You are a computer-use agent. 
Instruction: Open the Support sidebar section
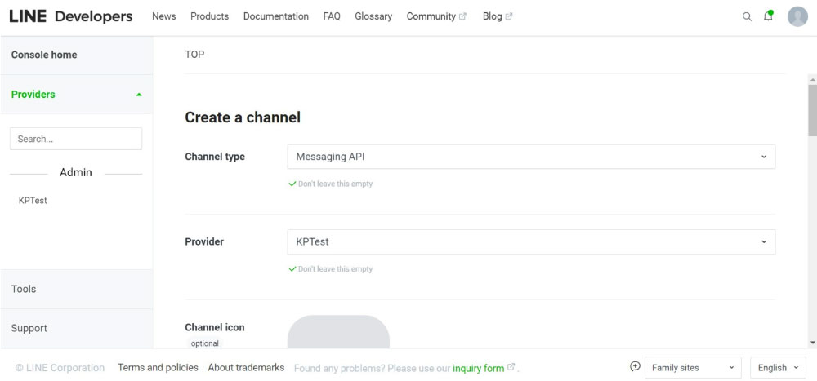pyautogui.click(x=77, y=328)
